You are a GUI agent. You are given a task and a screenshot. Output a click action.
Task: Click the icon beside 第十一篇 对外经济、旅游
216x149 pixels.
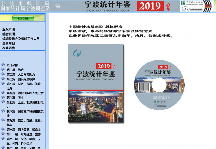click(x=3, y=134)
